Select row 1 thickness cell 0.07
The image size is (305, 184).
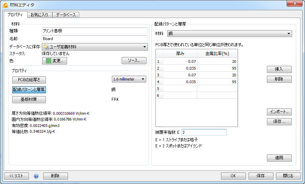point(180,61)
